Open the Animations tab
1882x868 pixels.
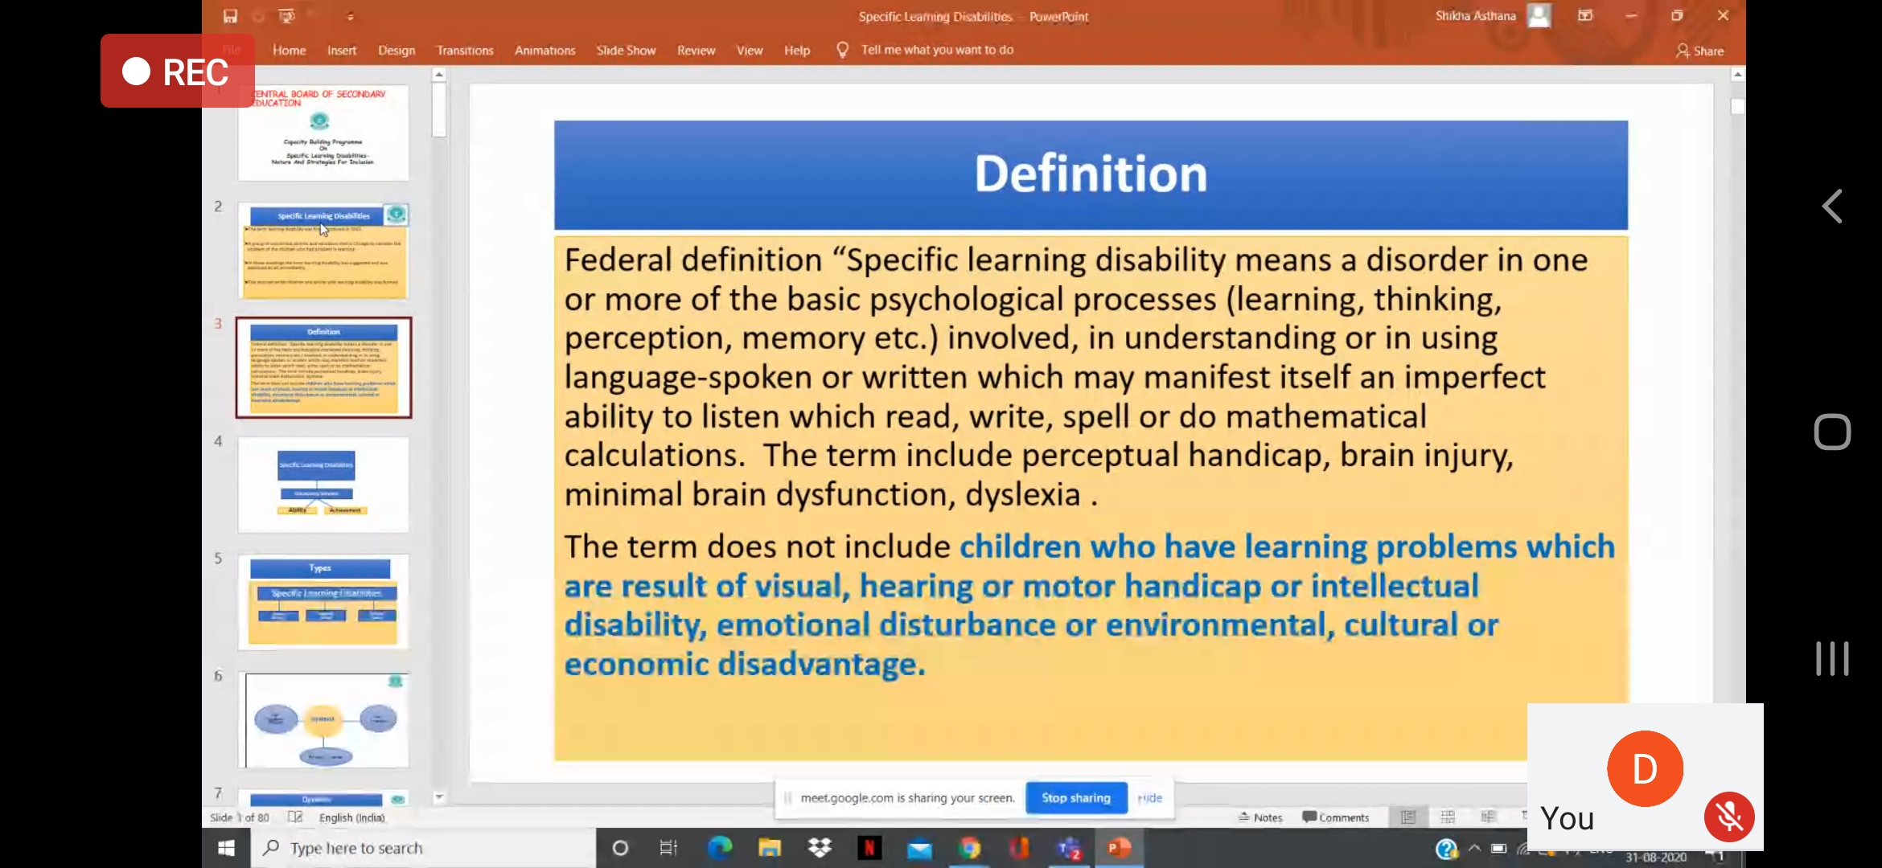point(545,50)
